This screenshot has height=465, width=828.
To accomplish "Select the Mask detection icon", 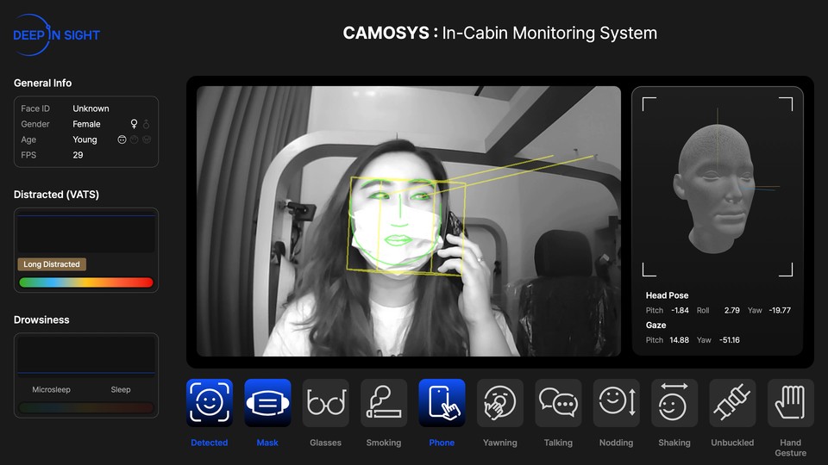I will [267, 403].
